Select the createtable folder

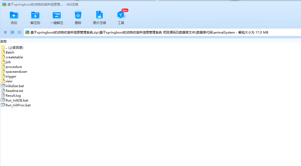tap(12, 57)
